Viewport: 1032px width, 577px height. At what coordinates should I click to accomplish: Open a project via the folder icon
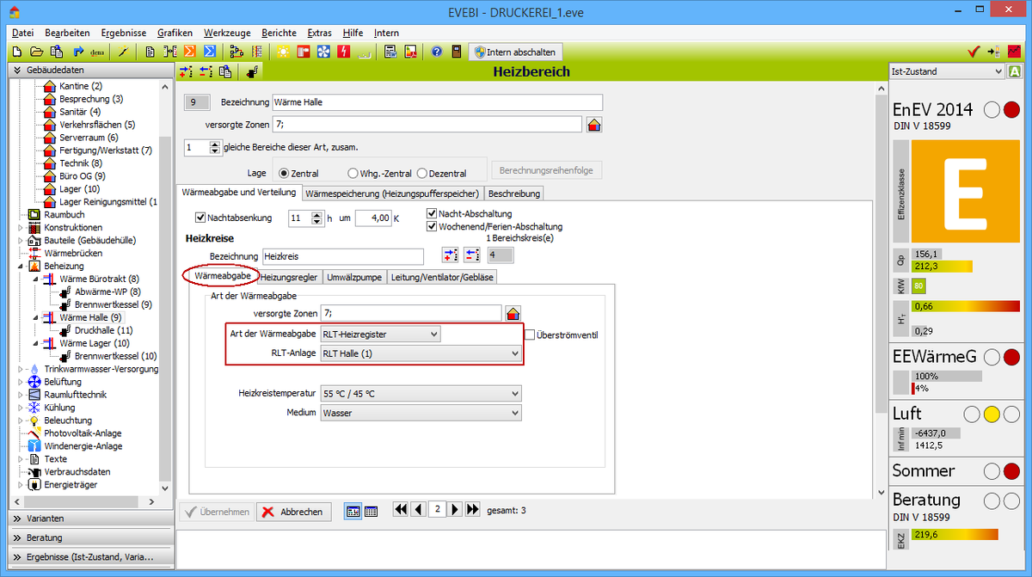(37, 52)
